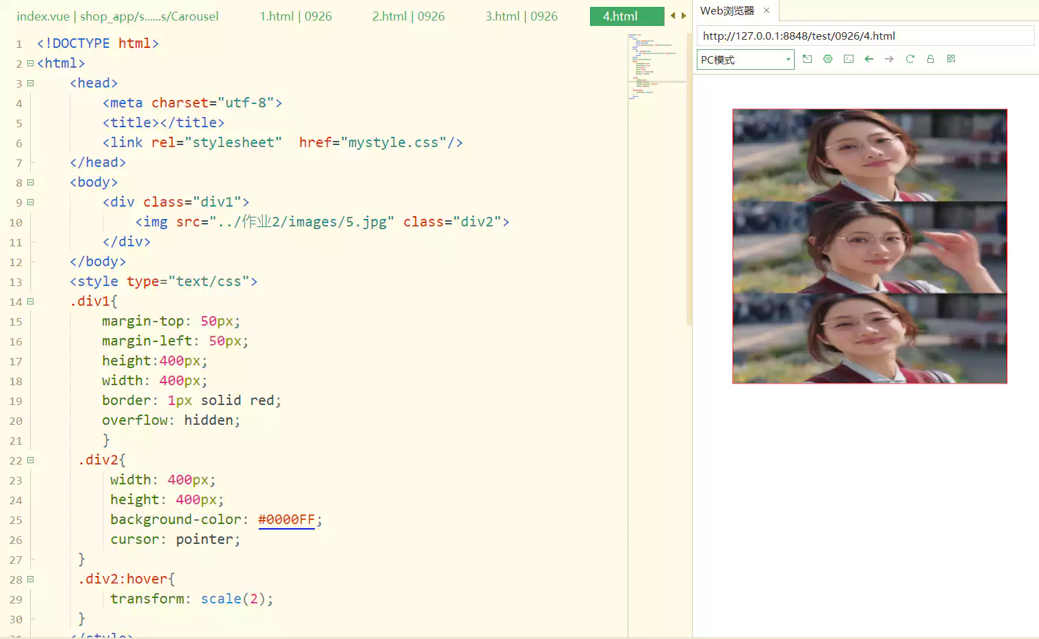Collapse the body block on line 8
The image size is (1039, 639).
point(30,182)
